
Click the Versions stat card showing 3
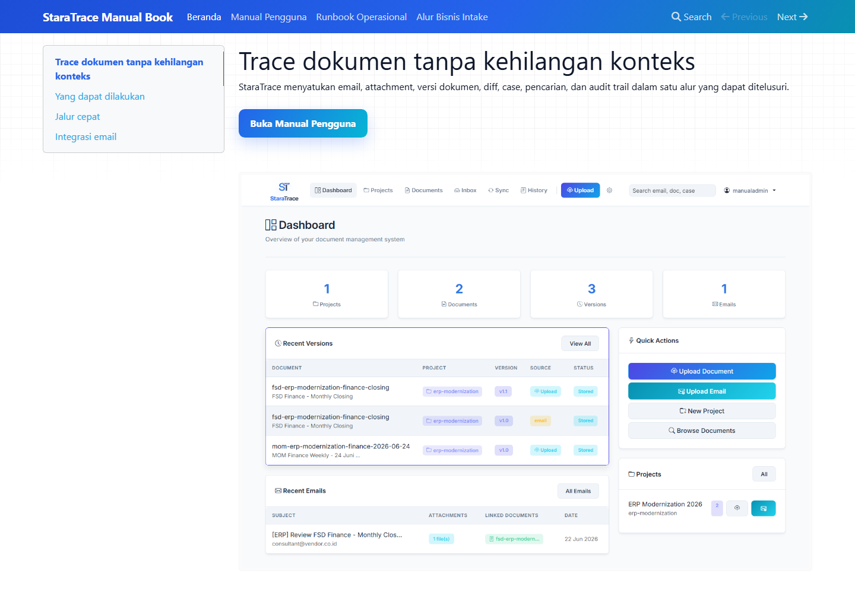point(591,294)
